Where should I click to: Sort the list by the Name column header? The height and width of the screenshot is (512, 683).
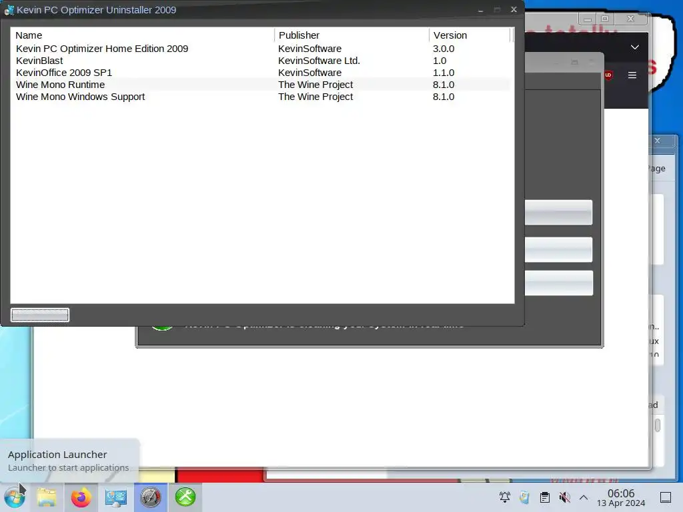(x=143, y=35)
